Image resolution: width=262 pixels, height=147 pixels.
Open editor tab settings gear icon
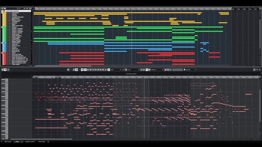(x=48, y=142)
